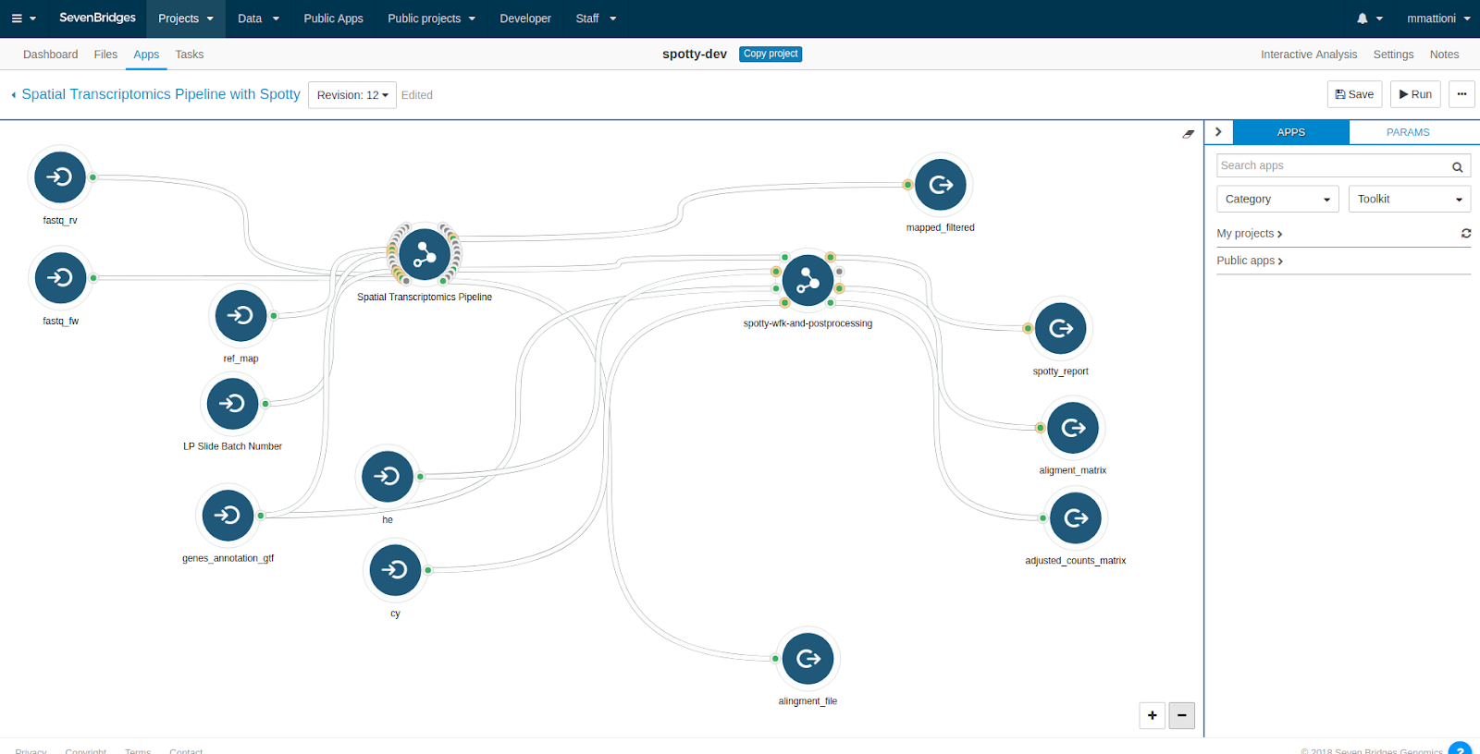Open the help question mark bubble

pos(1461,749)
